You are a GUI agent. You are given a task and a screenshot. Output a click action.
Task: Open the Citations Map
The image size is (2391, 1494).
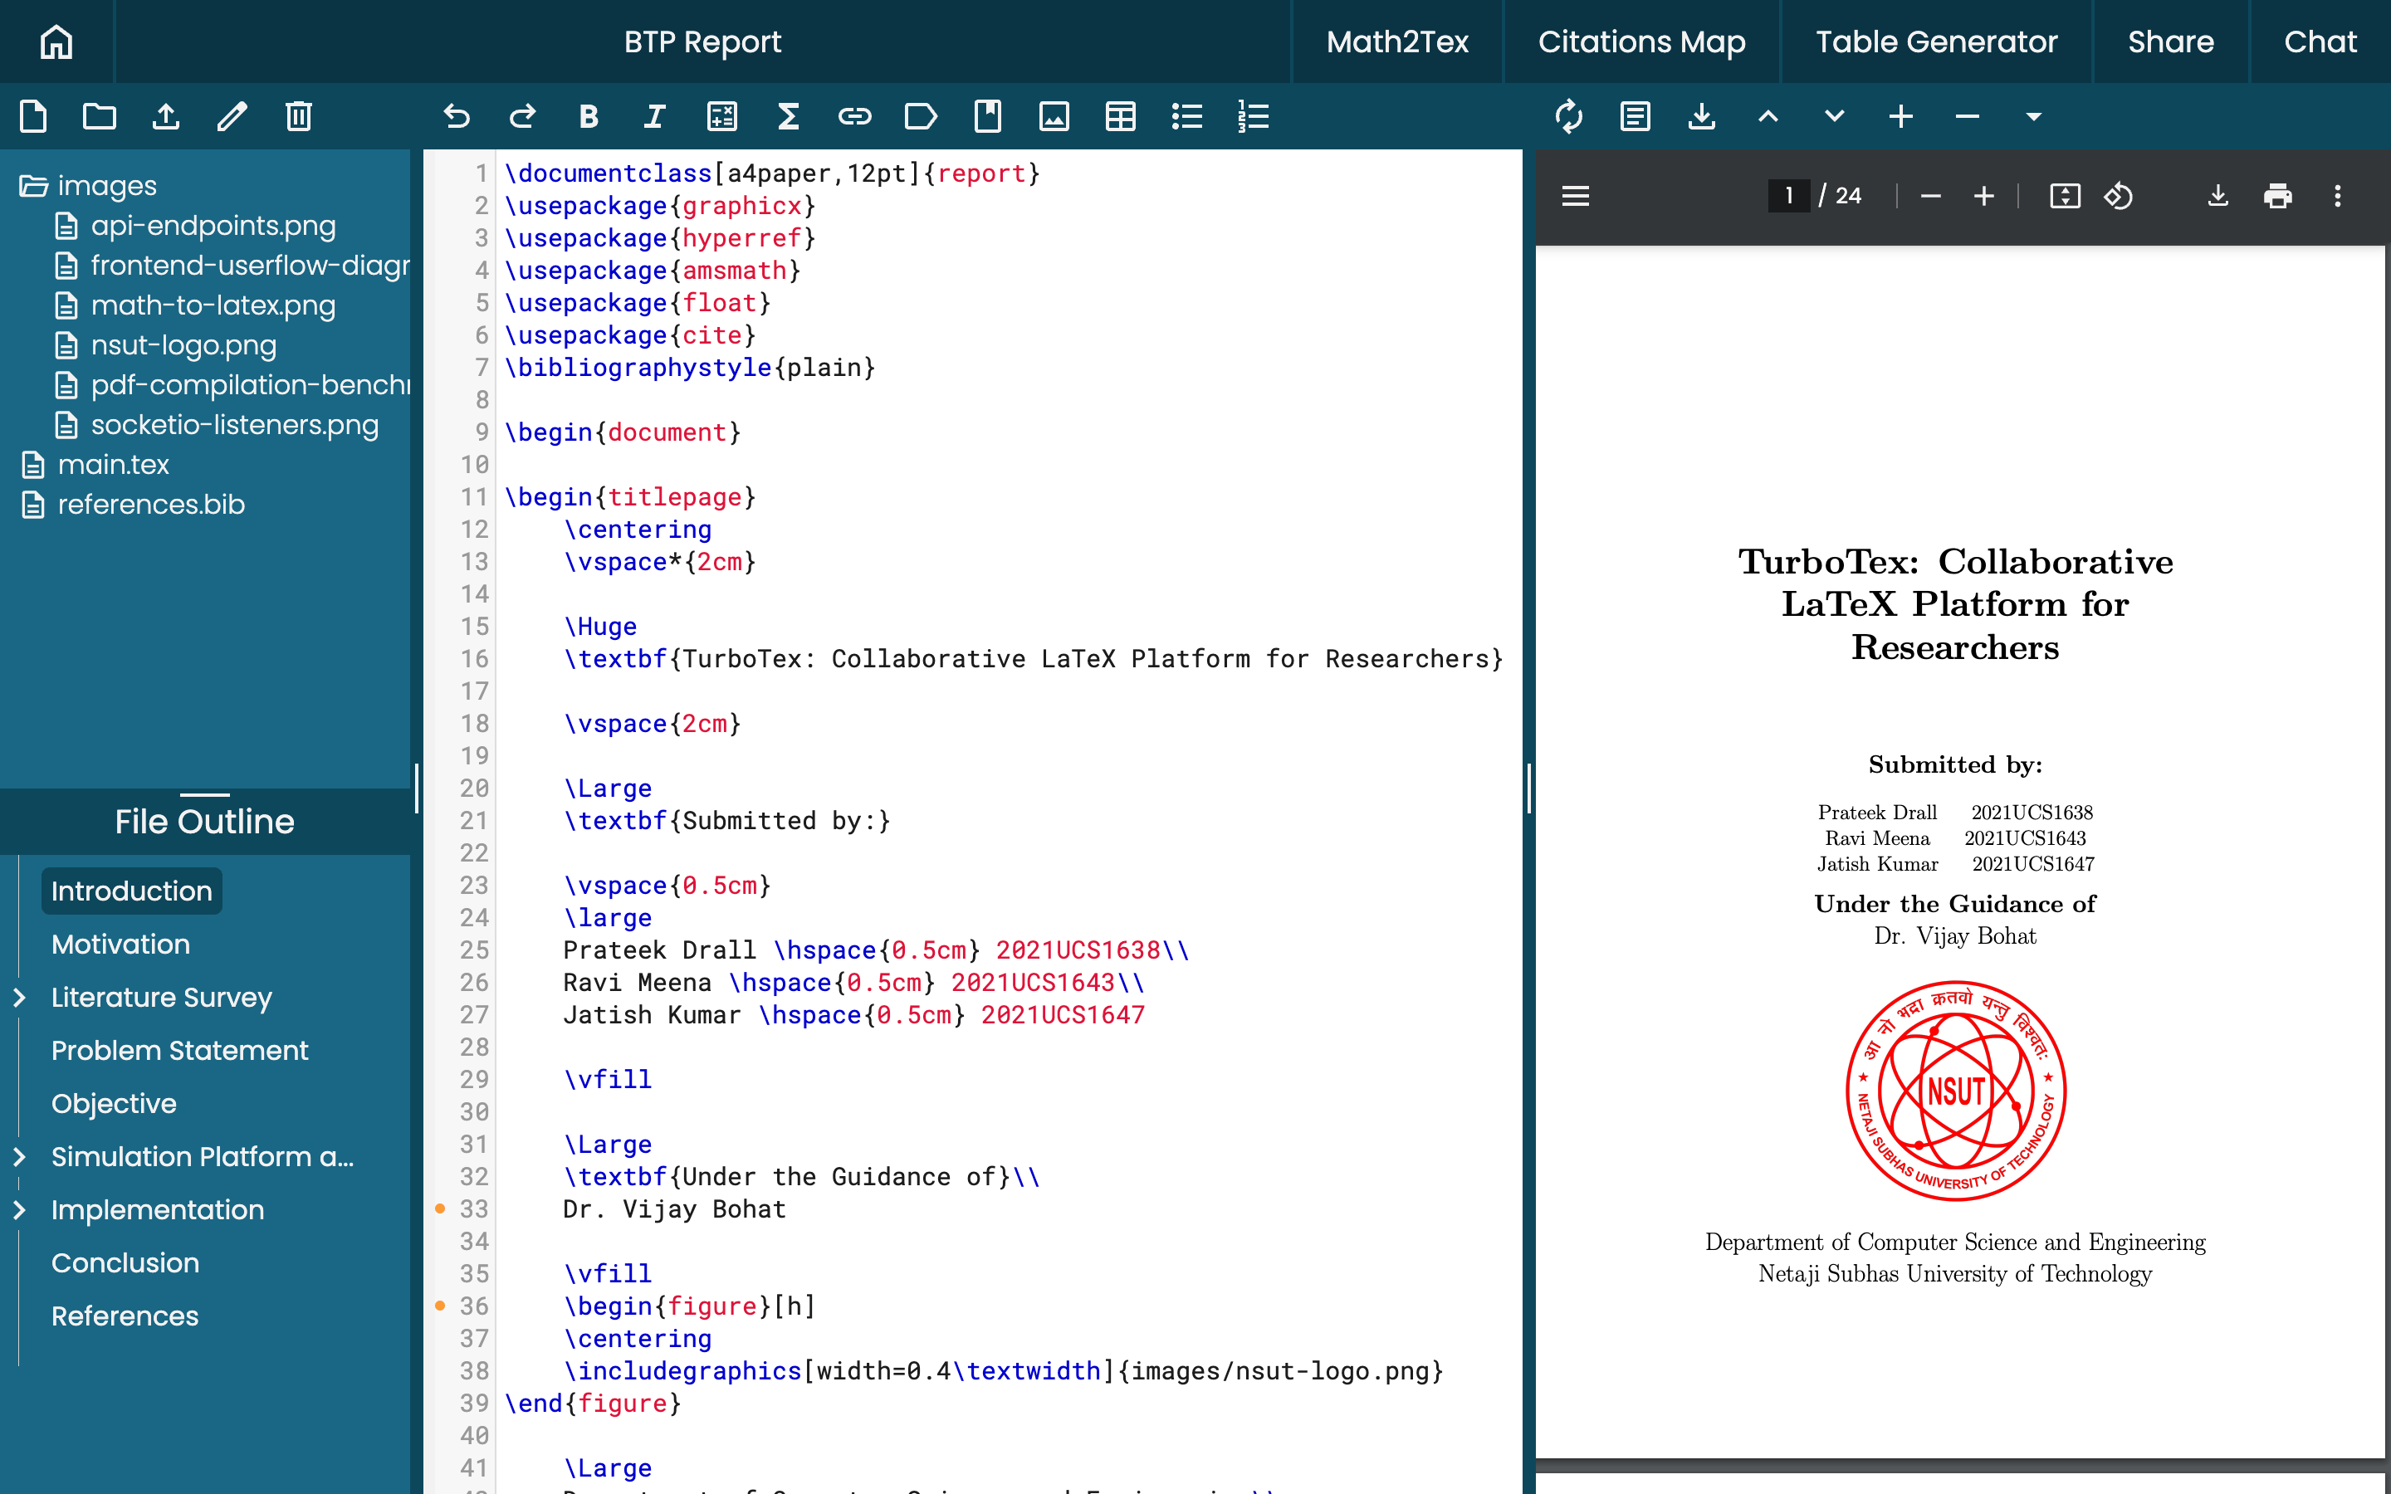click(1641, 41)
